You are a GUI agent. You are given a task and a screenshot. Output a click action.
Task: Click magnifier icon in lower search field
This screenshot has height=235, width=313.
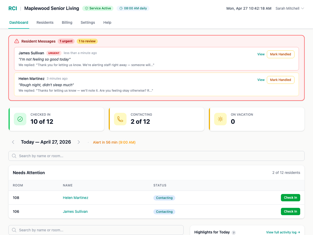coord(14,230)
